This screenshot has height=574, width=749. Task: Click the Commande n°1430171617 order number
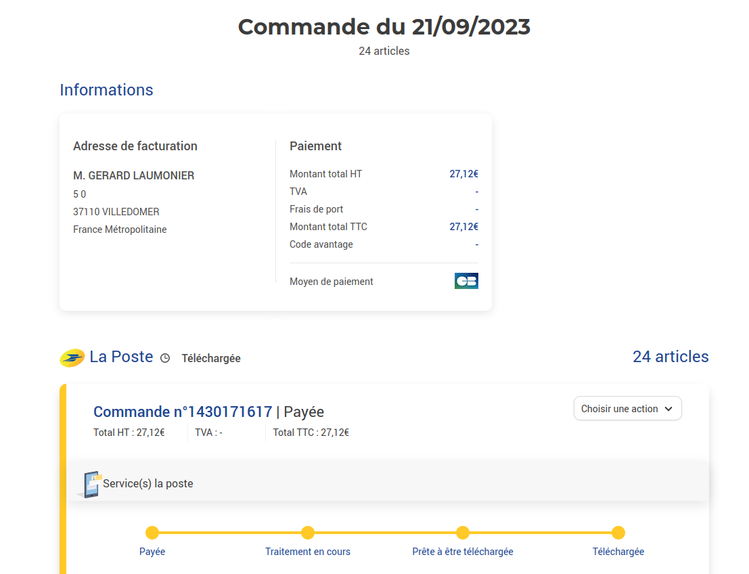click(x=183, y=412)
